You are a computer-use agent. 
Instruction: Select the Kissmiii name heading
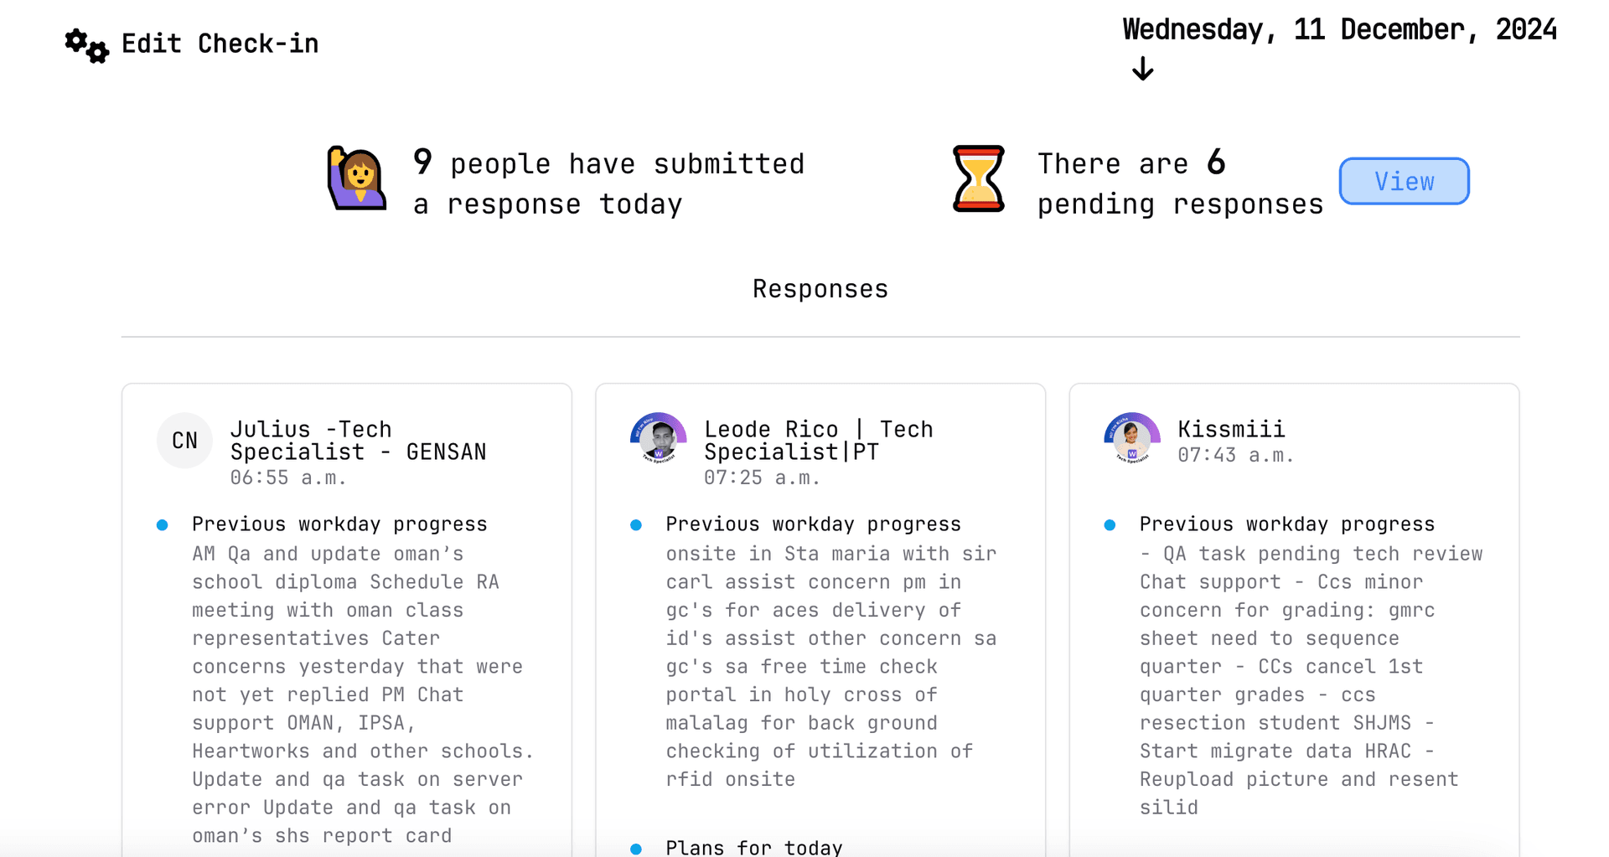point(1231,429)
